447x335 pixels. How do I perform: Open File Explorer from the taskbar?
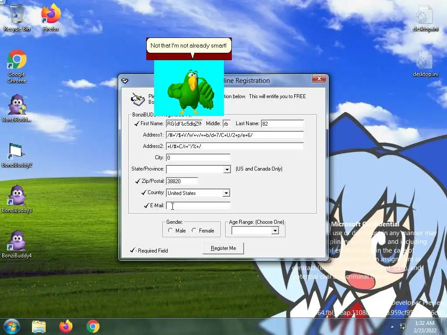39,327
